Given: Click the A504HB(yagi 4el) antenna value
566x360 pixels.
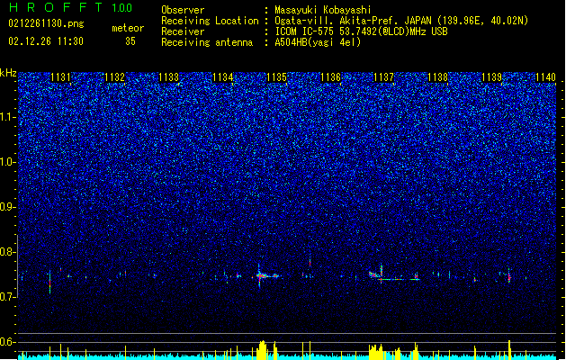Looking at the screenshot, I should click(318, 42).
